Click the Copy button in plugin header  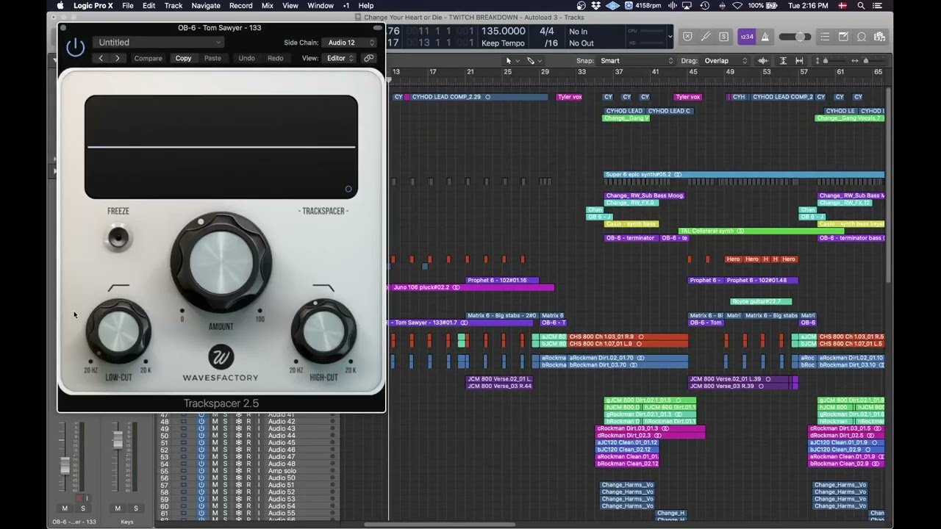(183, 58)
